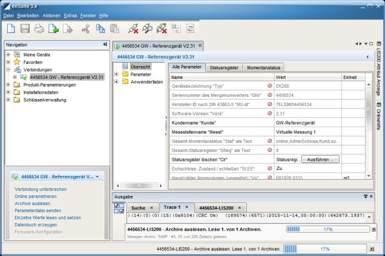Click the floppy disk save icon
Image resolution: width=385 pixels, height=256 pixels.
pyautogui.click(x=25, y=28)
